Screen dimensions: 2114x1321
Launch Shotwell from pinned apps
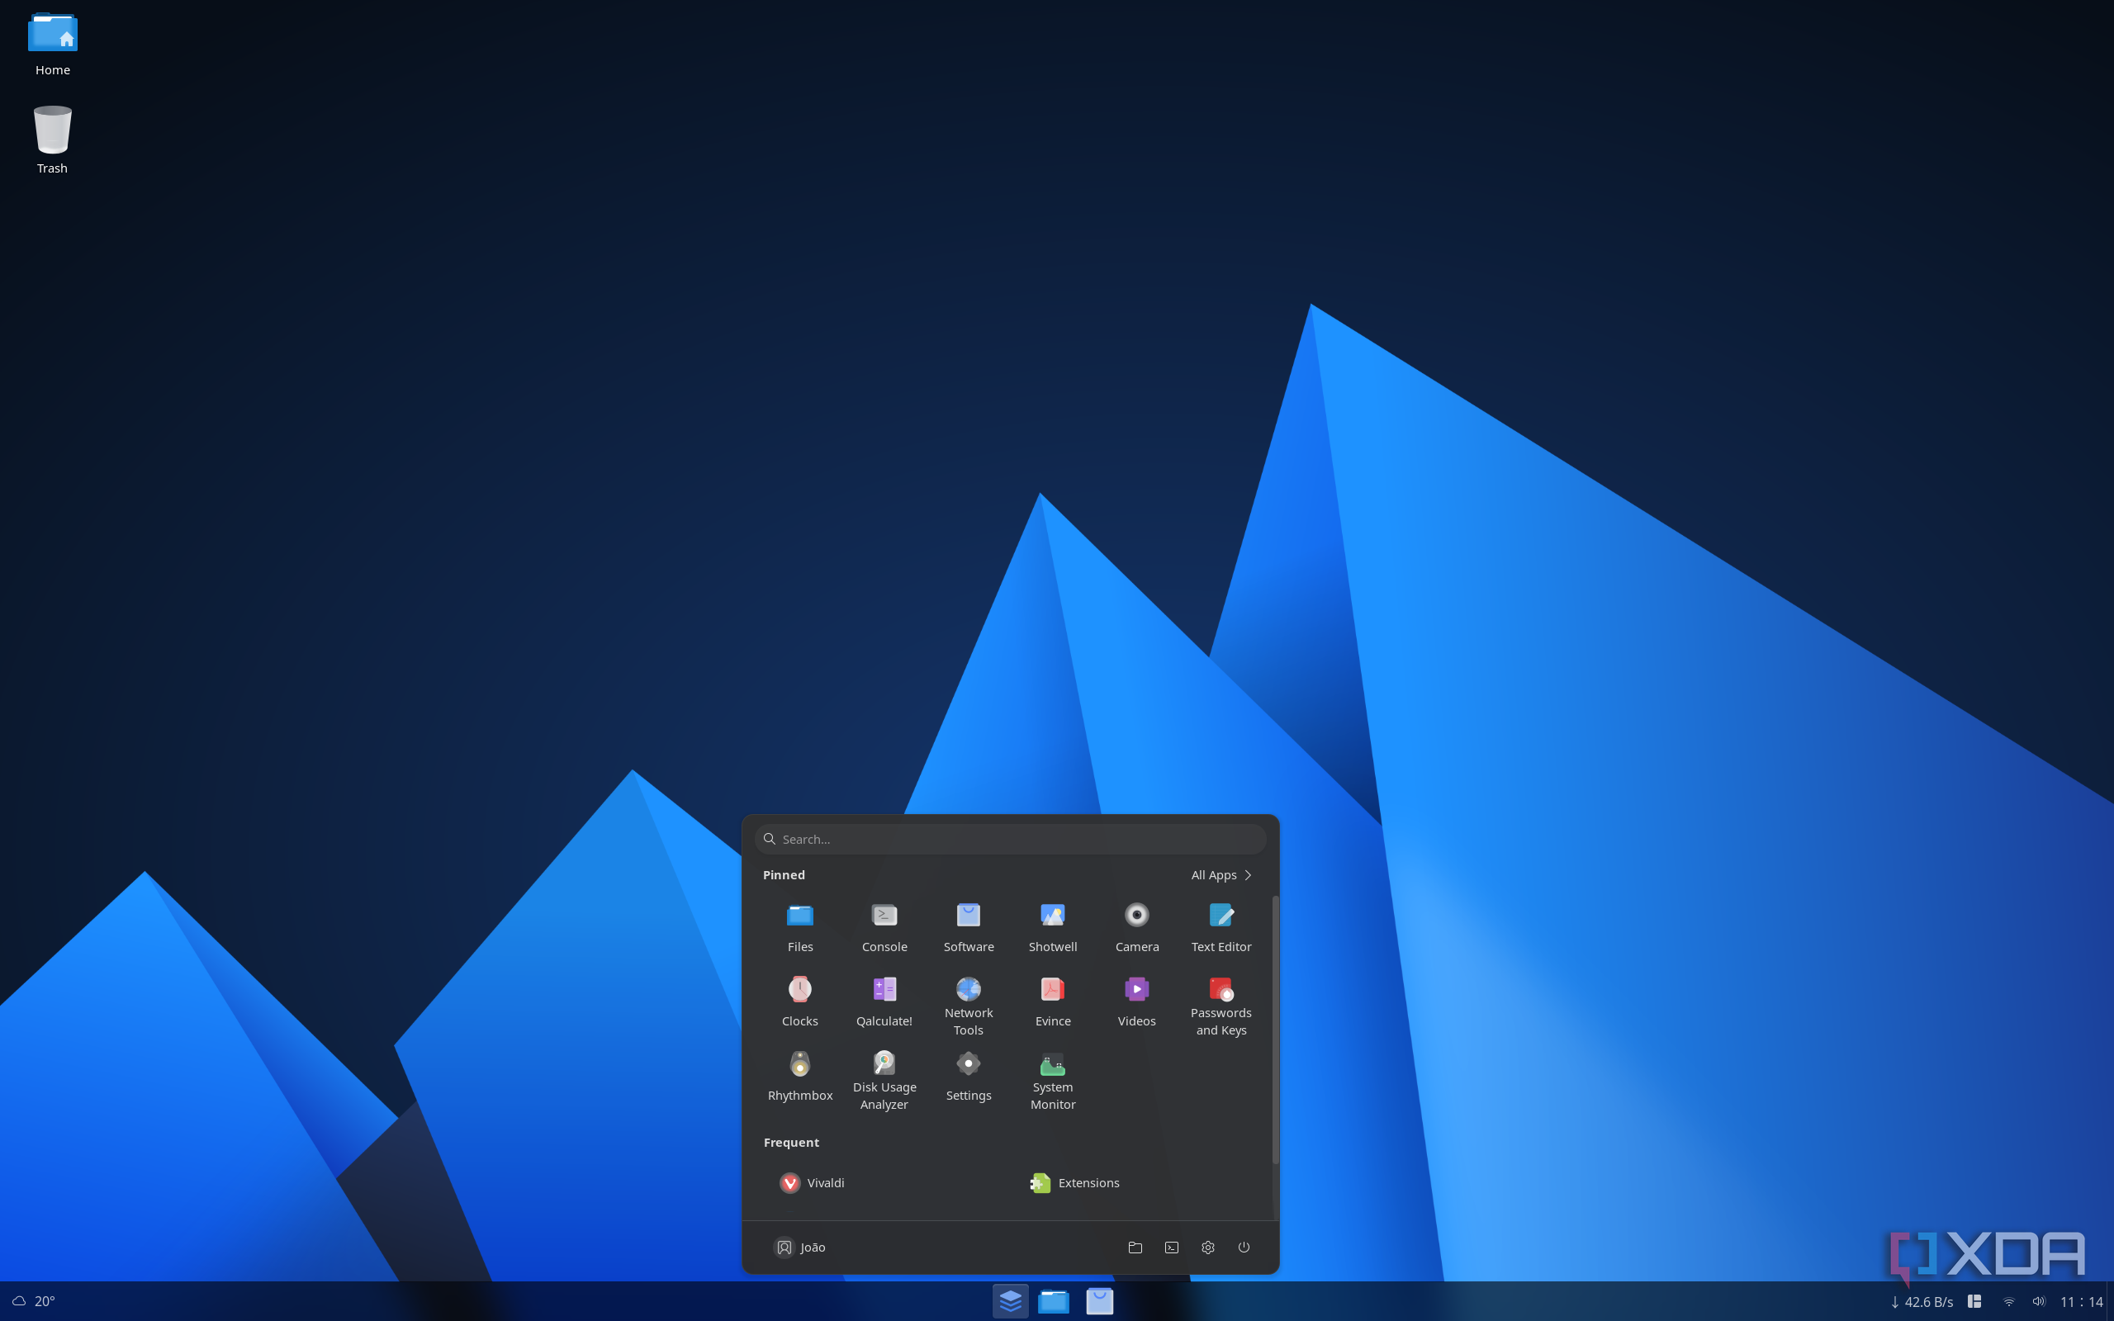point(1053,926)
